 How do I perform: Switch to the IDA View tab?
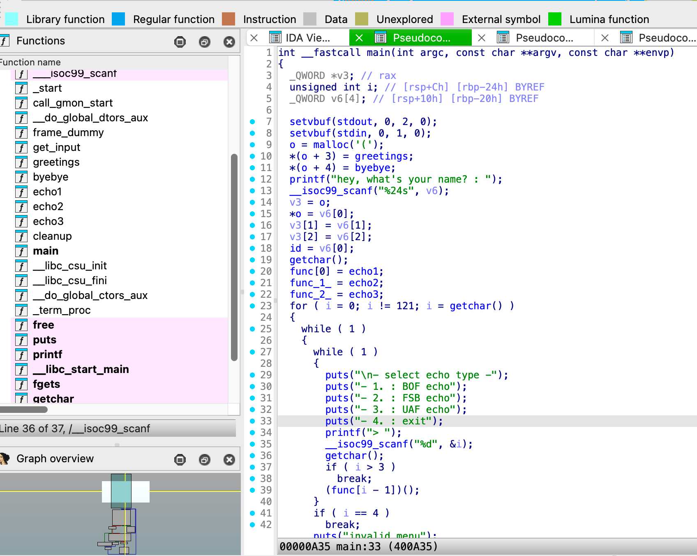[307, 38]
